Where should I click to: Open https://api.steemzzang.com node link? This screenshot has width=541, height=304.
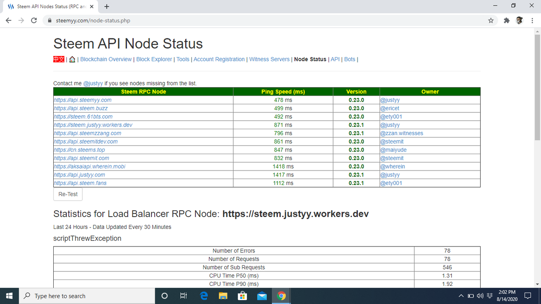tap(87, 133)
